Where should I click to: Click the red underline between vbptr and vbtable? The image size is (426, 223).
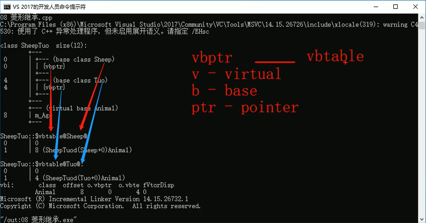click(x=275, y=62)
